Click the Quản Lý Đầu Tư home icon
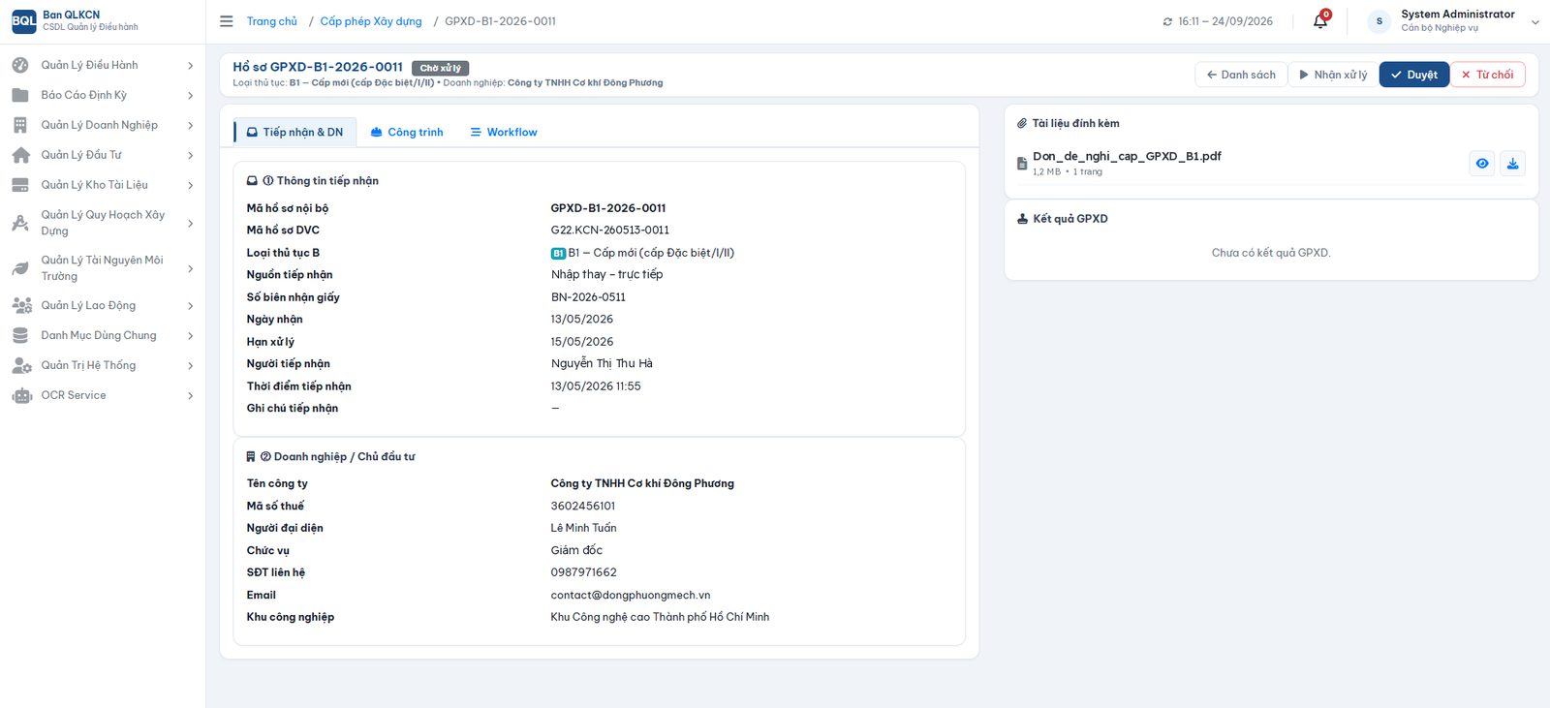The image size is (1550, 708). pos(20,155)
